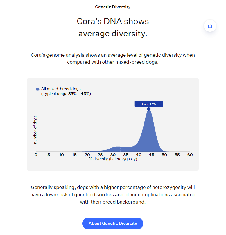The width and height of the screenshot is (226, 235).
Task: Click the Cora 44% label banner
Action: pos(149,104)
